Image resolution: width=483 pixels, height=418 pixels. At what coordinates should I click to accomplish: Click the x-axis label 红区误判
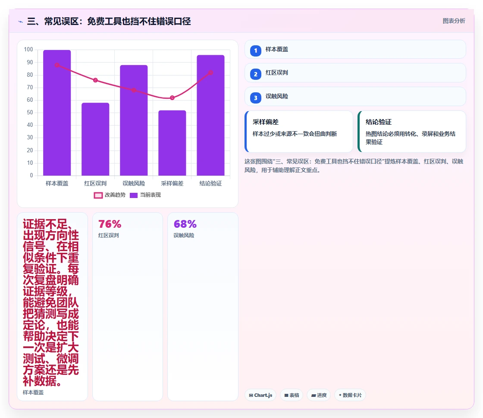95,184
